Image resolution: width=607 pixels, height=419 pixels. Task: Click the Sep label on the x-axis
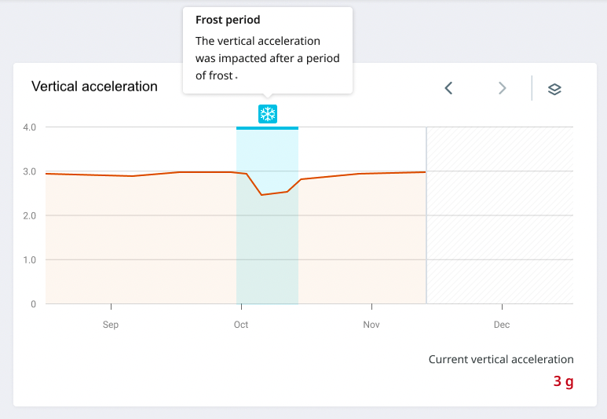pos(111,325)
